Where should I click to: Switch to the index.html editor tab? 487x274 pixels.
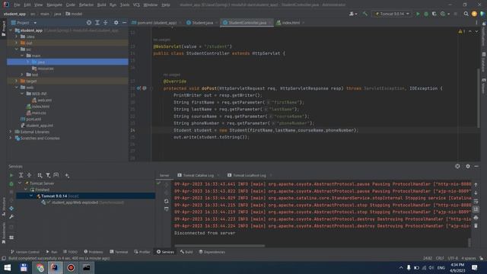click(x=291, y=23)
